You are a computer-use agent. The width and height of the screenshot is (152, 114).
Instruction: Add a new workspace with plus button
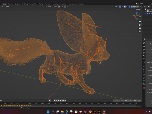pos(86,4)
